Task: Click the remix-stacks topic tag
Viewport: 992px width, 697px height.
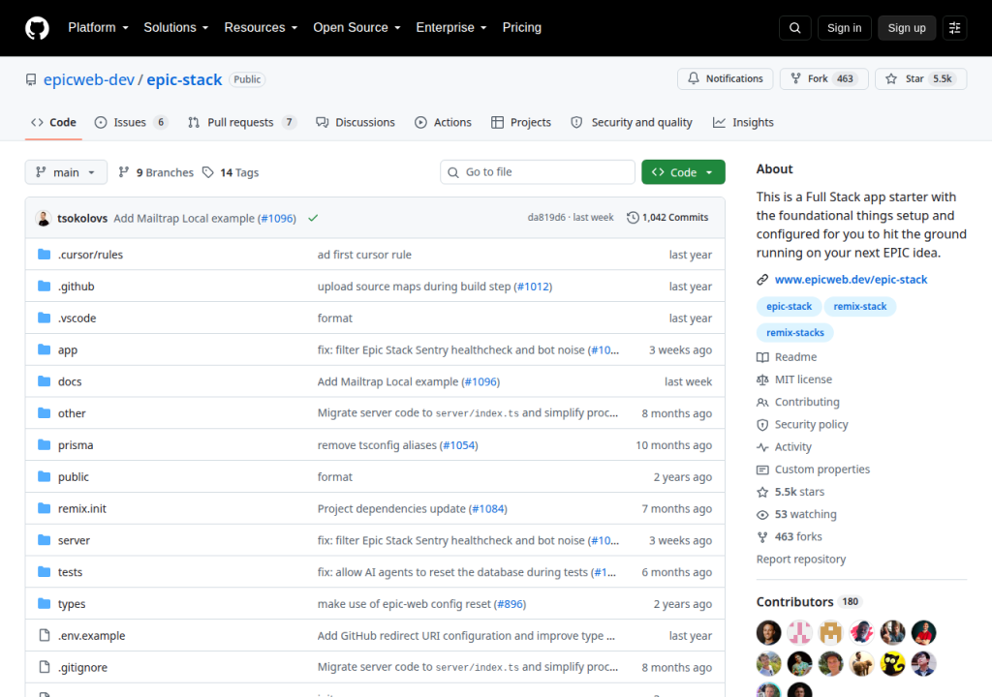Action: coord(795,333)
